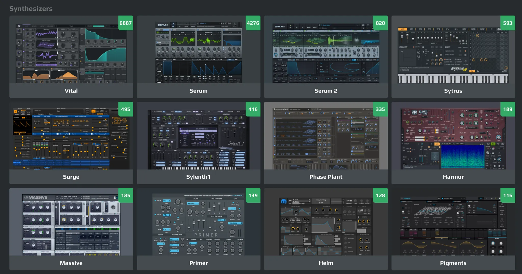Click the green 6887 count badge
522x274 pixels.
(125, 23)
